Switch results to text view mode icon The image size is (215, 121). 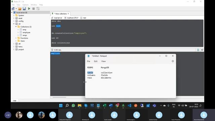(198, 50)
